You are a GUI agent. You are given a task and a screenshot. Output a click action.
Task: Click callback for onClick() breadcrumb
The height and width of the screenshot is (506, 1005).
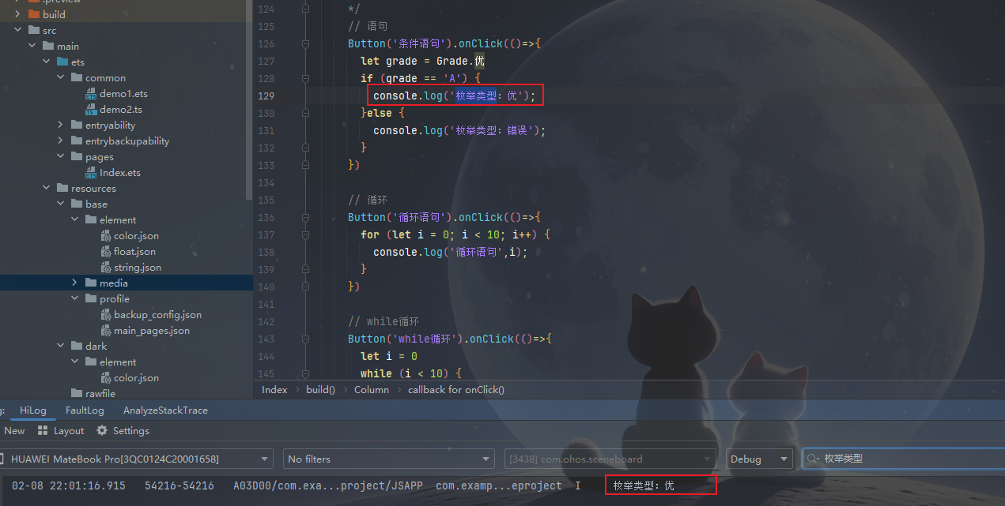(456, 389)
